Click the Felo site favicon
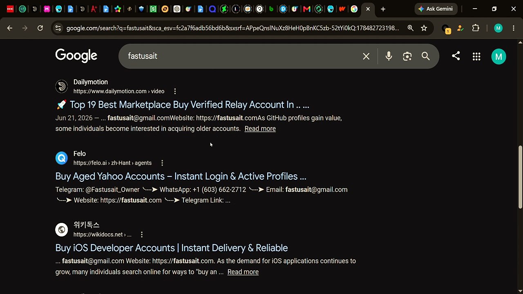Viewport: 523px width, 294px height. tap(62, 158)
